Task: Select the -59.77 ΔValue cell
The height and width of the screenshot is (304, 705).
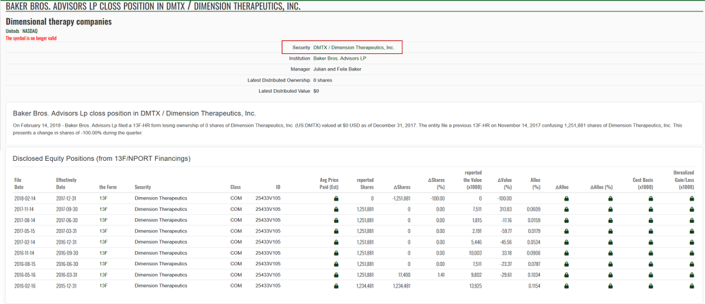Action: pos(505,231)
